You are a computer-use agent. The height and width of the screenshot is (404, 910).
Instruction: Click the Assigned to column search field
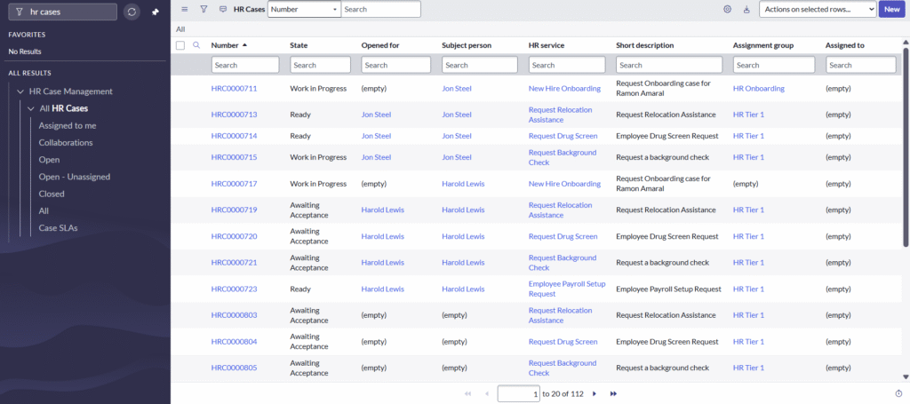click(860, 65)
